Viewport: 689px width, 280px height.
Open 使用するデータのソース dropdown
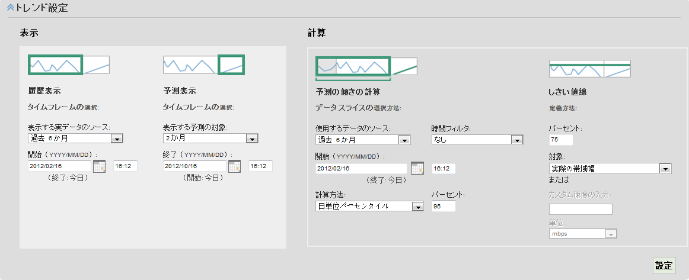pos(405,140)
